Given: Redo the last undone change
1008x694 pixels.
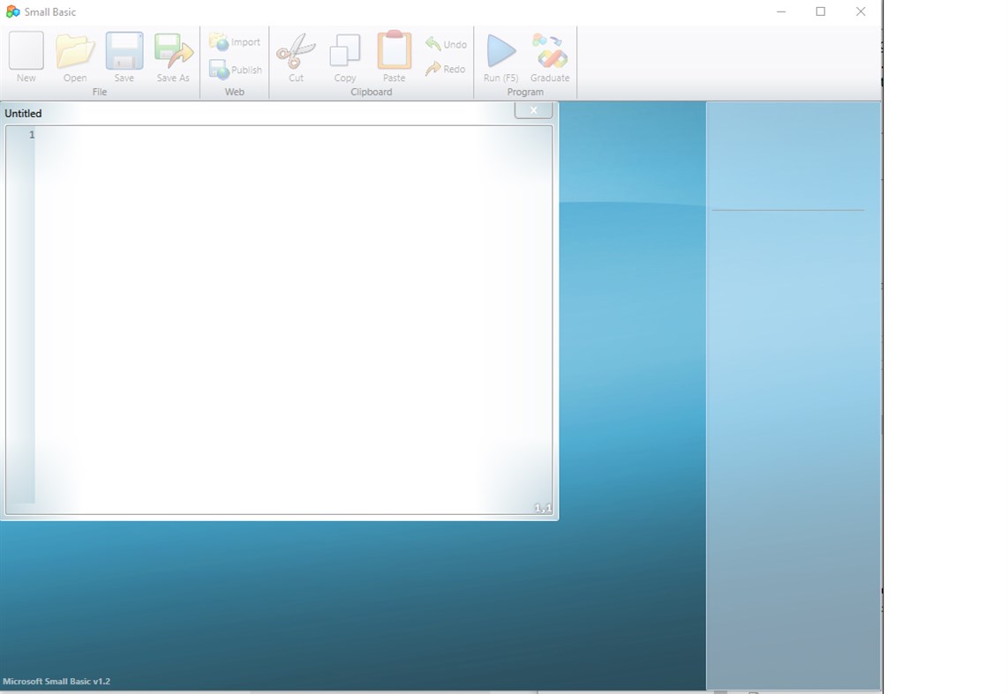Looking at the screenshot, I should (446, 68).
